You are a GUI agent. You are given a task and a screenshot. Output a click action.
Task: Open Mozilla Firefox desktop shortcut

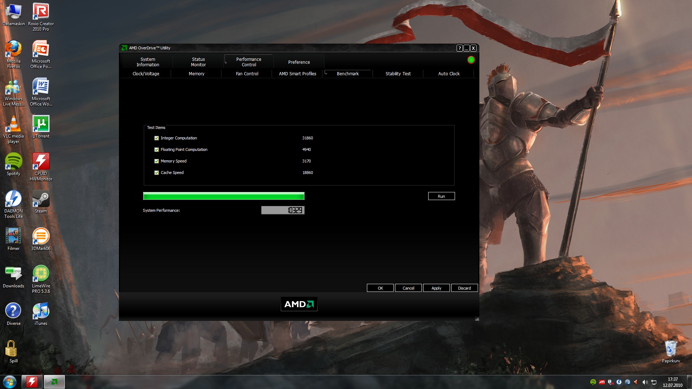13,54
